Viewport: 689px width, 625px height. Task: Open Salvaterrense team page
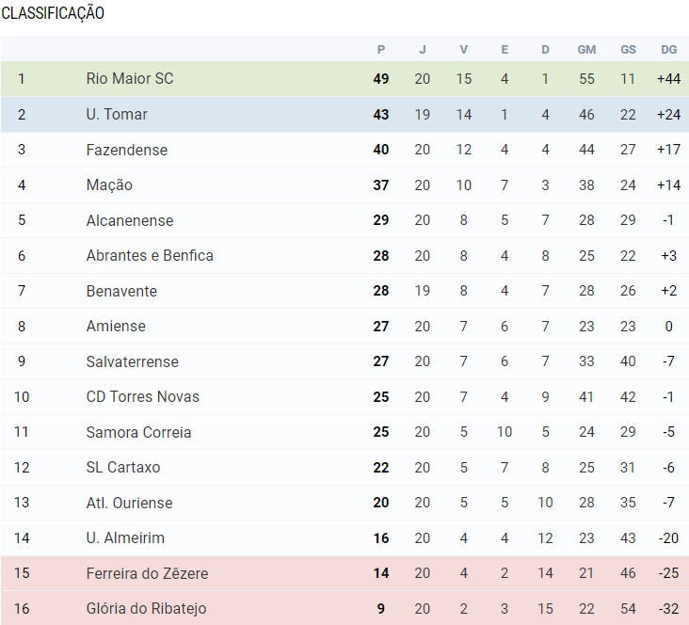132,362
